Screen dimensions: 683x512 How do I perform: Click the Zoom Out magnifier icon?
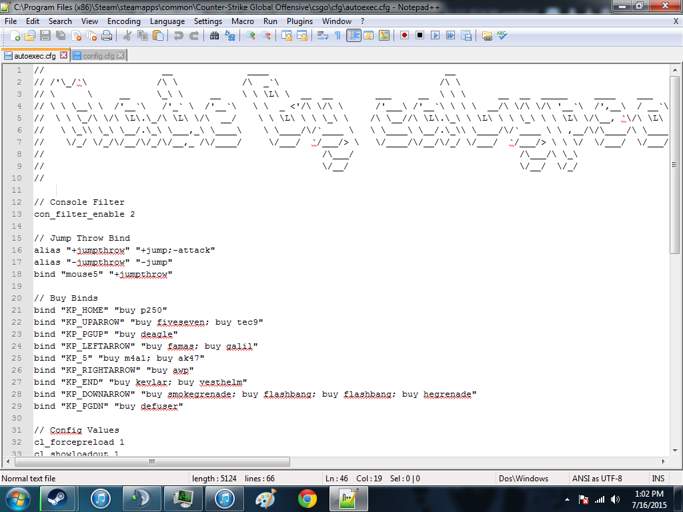pyautogui.click(x=265, y=36)
